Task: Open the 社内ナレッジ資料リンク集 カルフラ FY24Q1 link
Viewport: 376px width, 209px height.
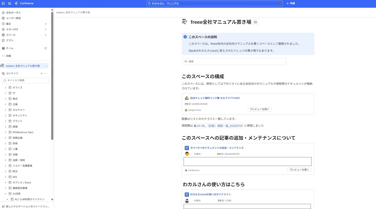Action: coord(215,98)
